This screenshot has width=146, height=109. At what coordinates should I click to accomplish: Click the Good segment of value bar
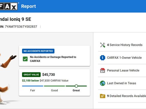coord(54,86)
